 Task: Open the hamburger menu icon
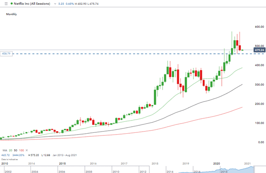(x=6, y=4)
